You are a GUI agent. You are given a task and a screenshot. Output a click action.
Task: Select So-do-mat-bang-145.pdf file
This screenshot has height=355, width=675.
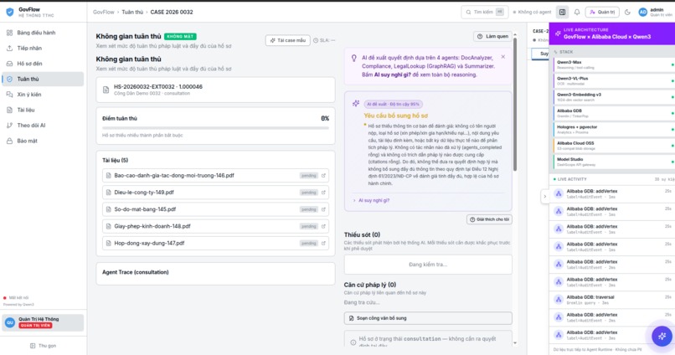pos(215,209)
